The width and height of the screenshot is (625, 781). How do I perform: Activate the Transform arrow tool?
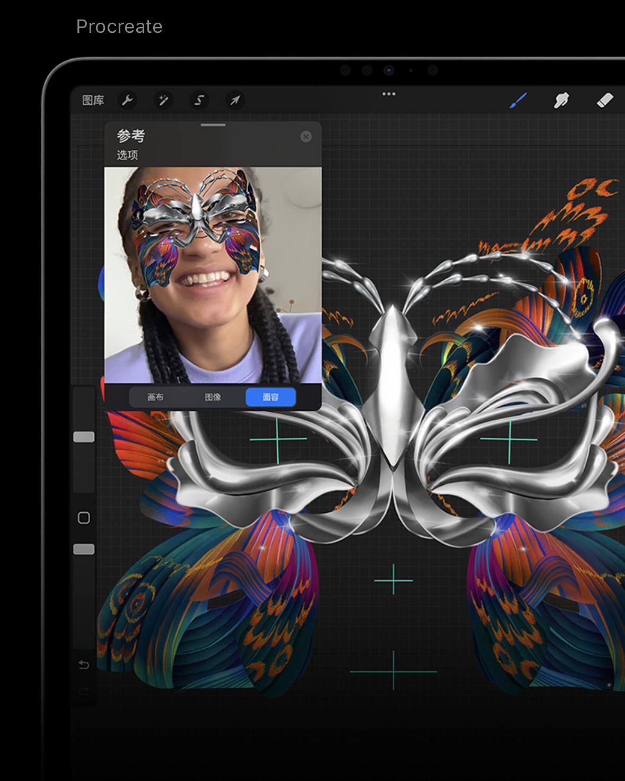click(x=235, y=100)
